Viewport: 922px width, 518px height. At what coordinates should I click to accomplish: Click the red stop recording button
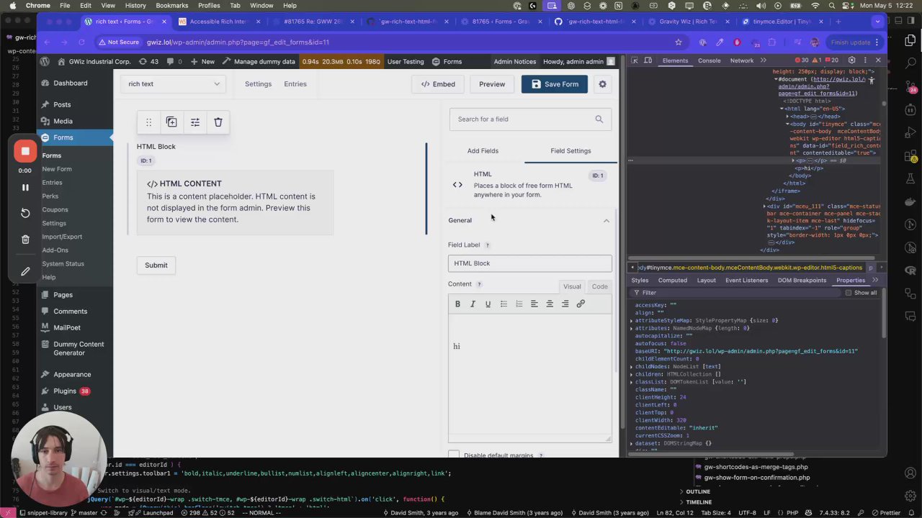click(25, 151)
